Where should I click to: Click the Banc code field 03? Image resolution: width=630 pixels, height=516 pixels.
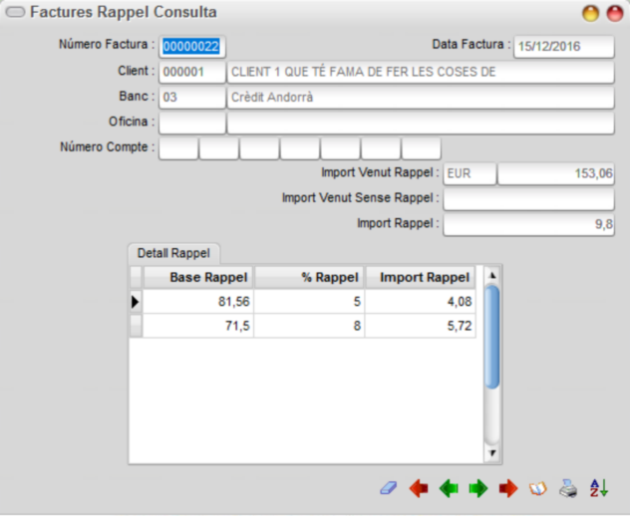[x=192, y=98]
